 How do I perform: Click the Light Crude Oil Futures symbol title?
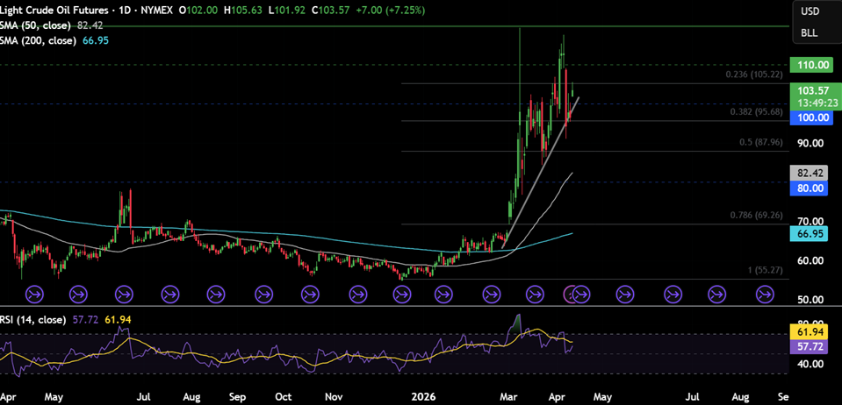click(x=57, y=11)
